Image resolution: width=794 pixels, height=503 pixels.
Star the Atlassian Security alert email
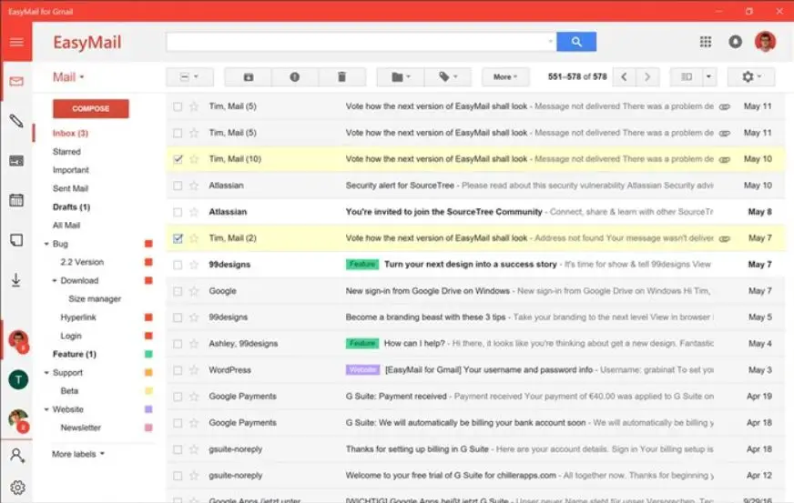click(x=194, y=186)
